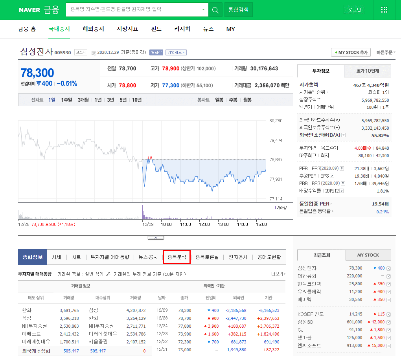Screen dimensions: 401x356
Task: Select the 1주일 line chart period
Action: point(66,100)
